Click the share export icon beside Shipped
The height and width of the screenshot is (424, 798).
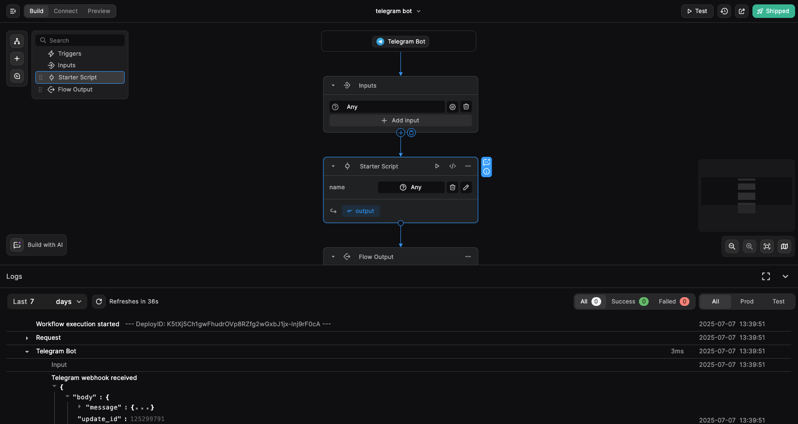(742, 11)
